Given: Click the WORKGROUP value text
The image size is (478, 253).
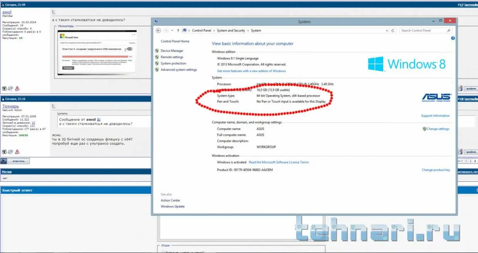Looking at the screenshot, I should (x=266, y=147).
